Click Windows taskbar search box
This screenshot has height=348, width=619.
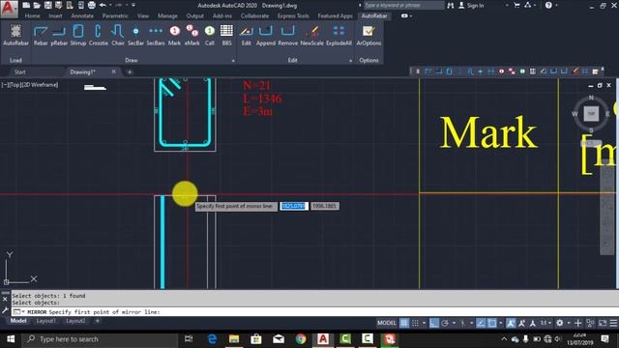click(101, 339)
